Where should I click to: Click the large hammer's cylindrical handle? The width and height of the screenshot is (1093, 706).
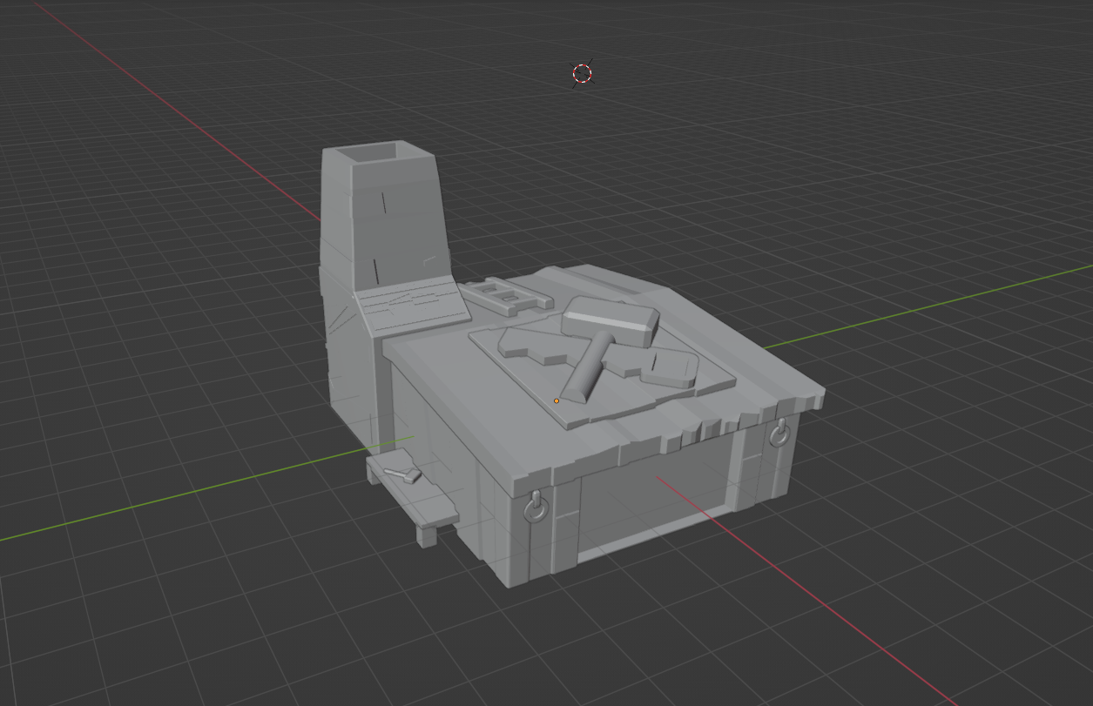(586, 373)
